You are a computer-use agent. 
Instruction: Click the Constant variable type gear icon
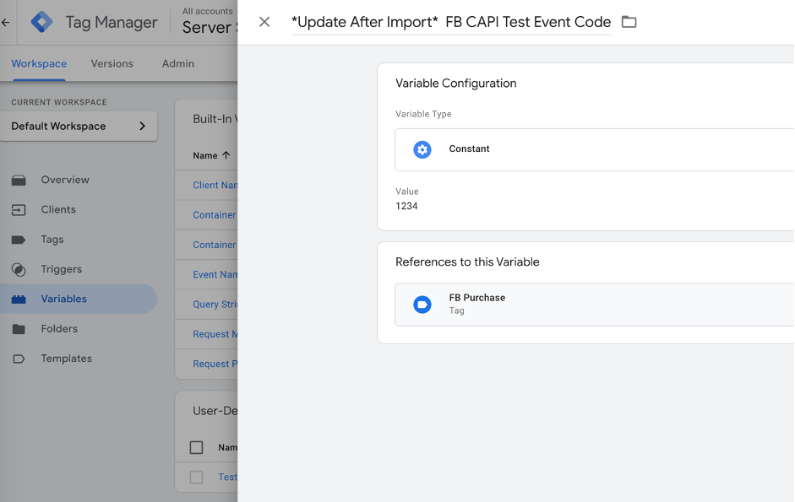click(x=422, y=149)
